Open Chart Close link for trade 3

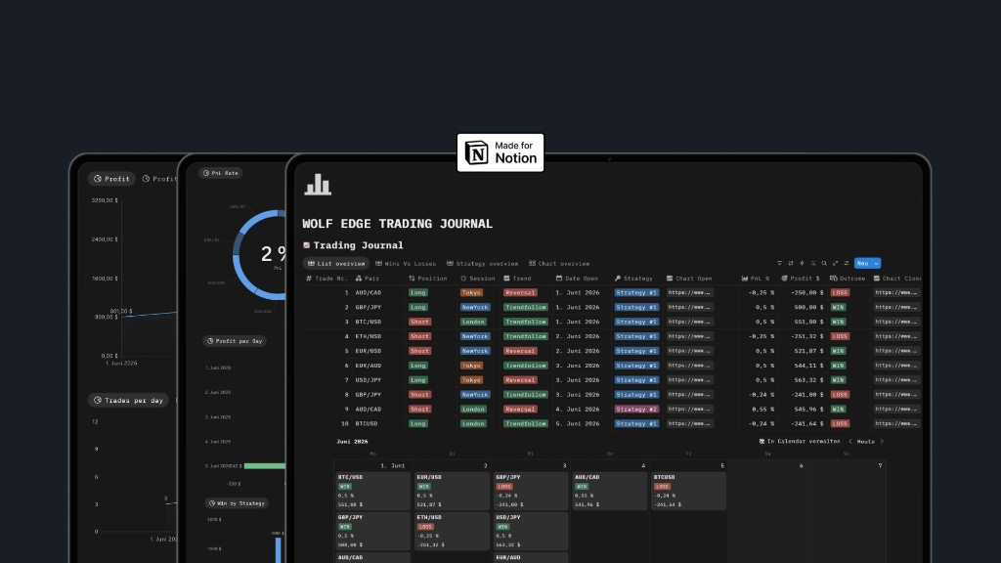tap(896, 322)
